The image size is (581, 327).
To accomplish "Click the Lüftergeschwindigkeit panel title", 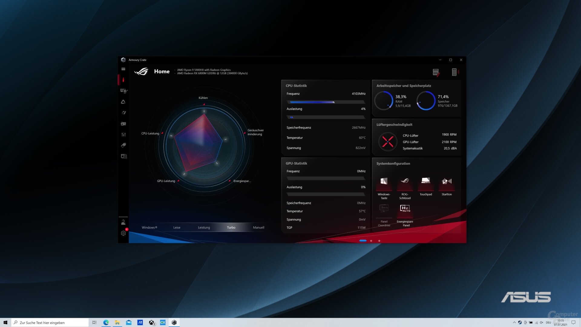I will [394, 125].
